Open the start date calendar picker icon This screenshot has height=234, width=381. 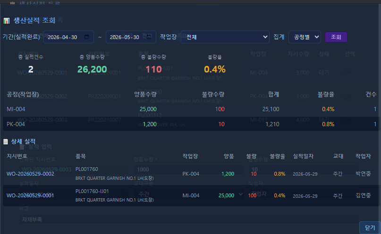(86, 37)
